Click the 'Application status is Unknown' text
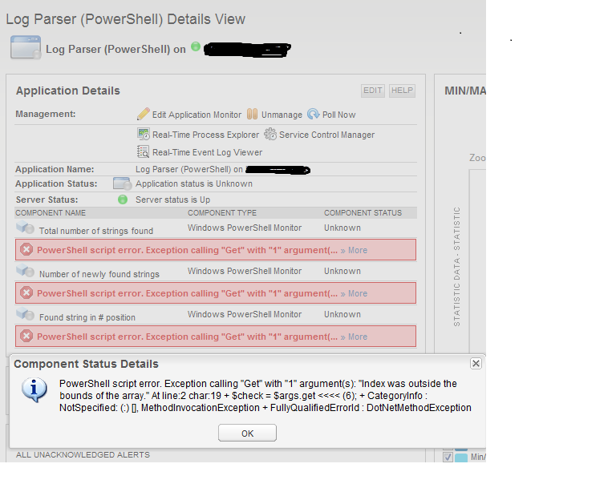The width and height of the screenshot is (616, 492). (194, 183)
